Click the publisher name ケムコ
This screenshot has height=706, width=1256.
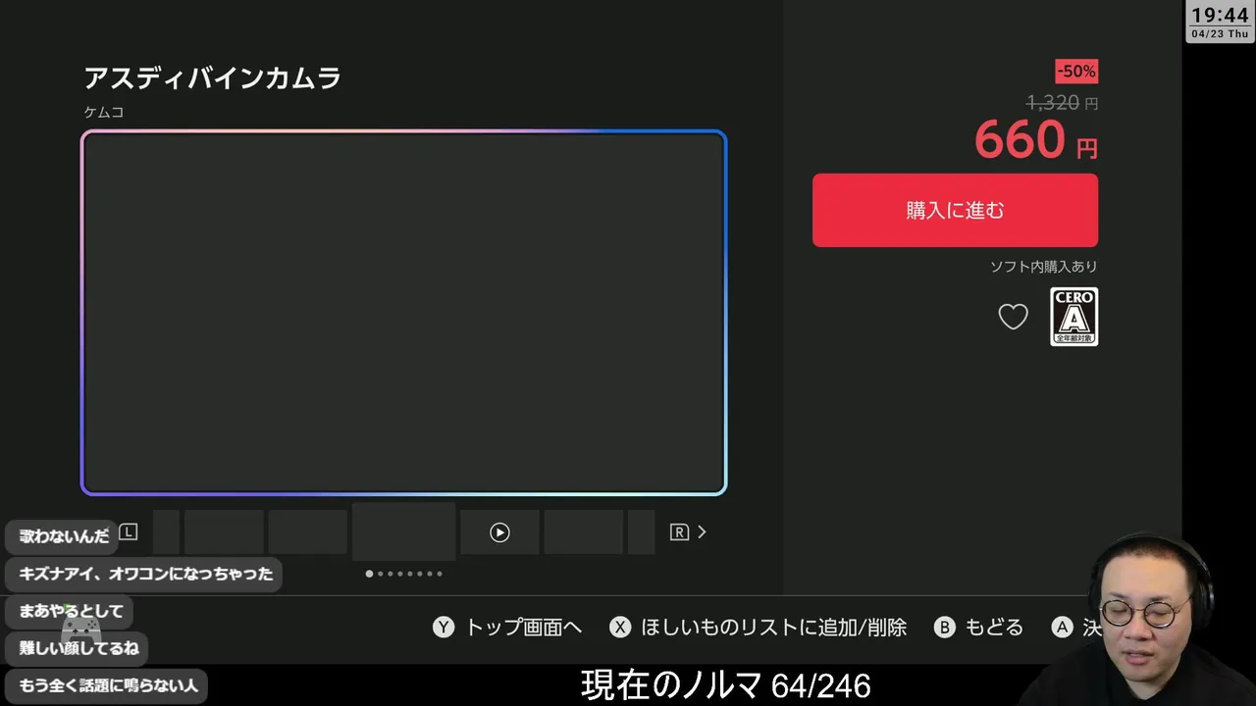point(104,112)
